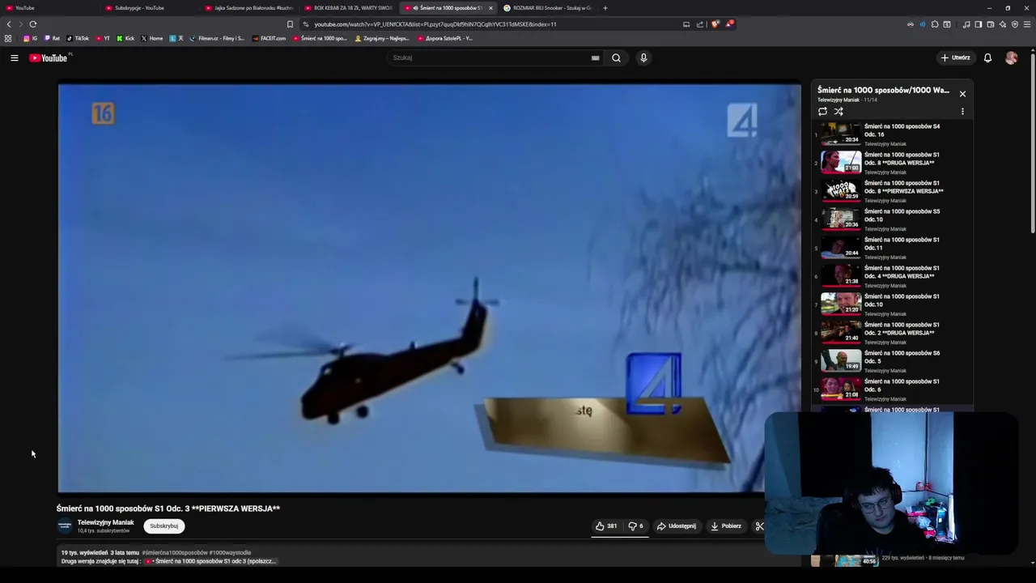
Task: Open Brave wallet icon
Action: click(990, 24)
